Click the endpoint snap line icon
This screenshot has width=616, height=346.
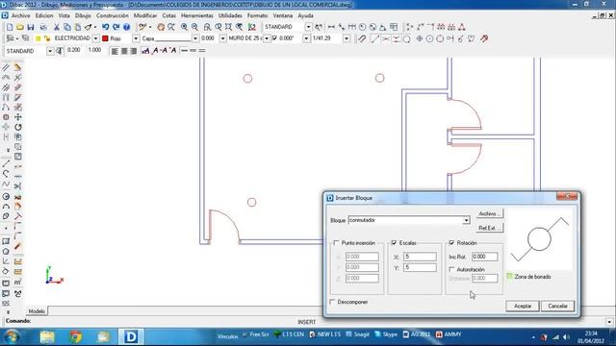(374, 38)
